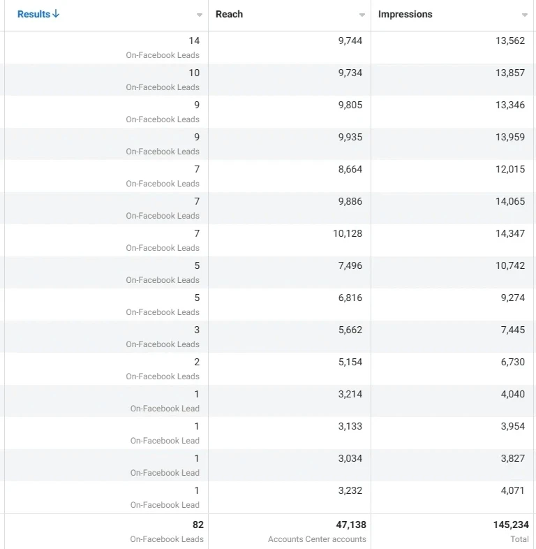Select the results value 2
This screenshot has height=549, width=536.
point(197,363)
